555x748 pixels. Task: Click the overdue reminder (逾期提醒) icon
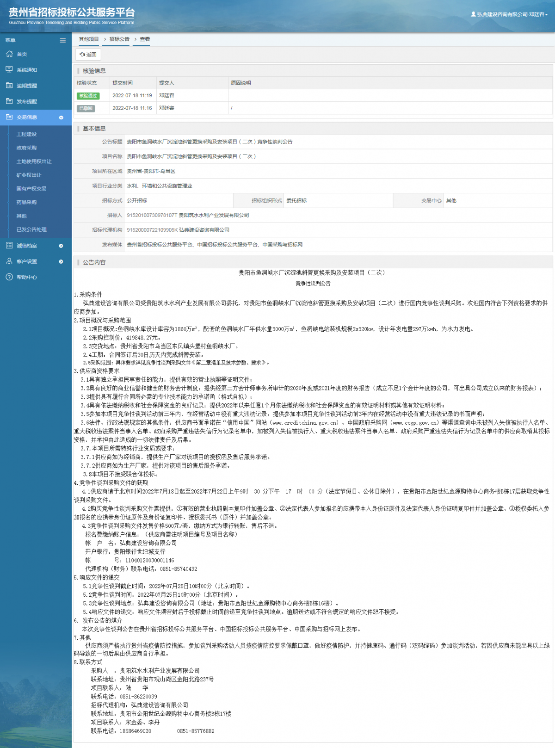[x=9, y=86]
